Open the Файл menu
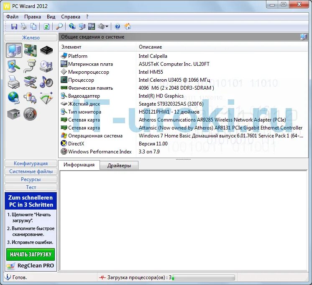The width and height of the screenshot is (312, 285). coord(12,17)
